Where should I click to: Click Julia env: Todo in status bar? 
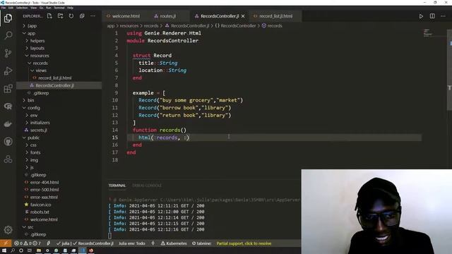pyautogui.click(x=132, y=243)
